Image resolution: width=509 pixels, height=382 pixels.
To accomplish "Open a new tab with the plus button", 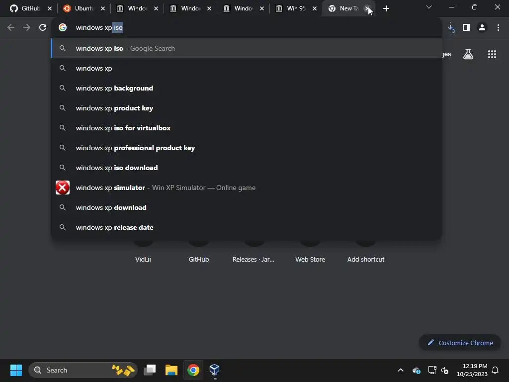I will [x=386, y=9].
